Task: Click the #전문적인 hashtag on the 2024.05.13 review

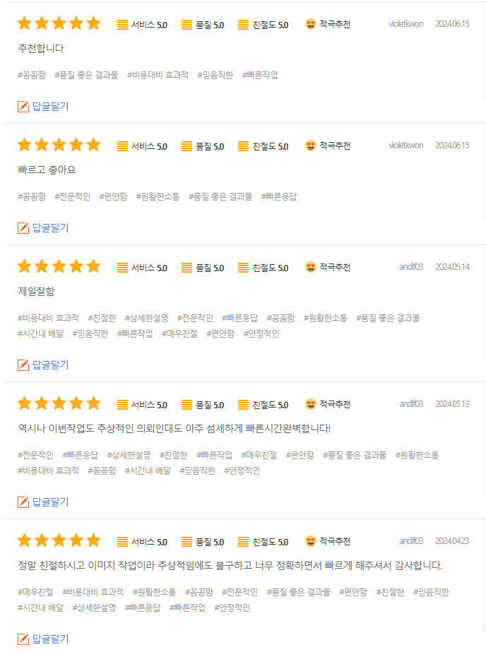Action: click(x=35, y=456)
